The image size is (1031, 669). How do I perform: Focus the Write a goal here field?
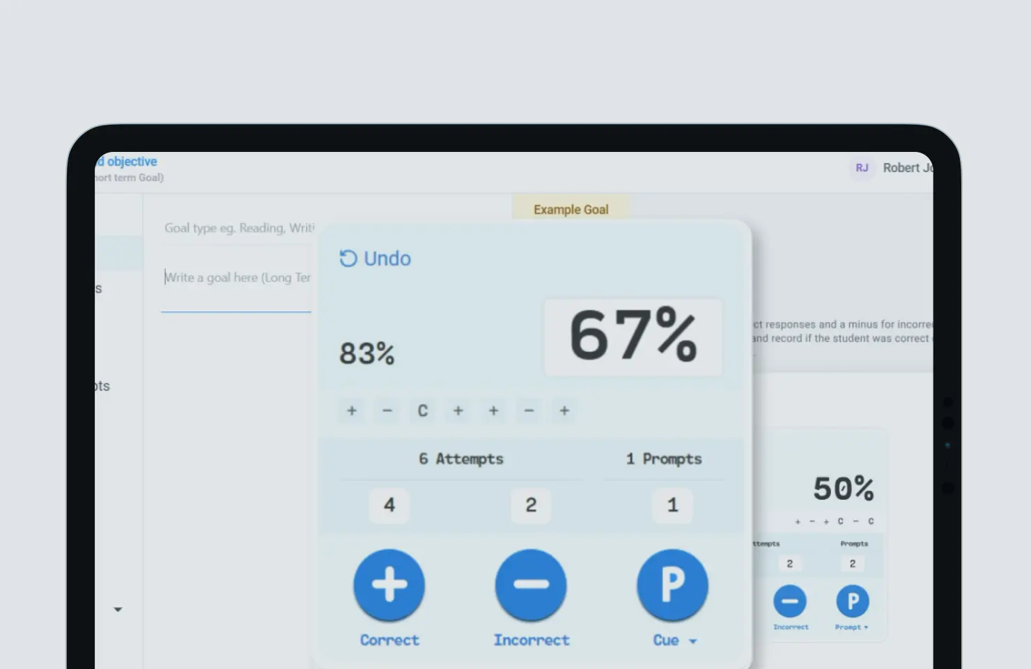pos(237,277)
